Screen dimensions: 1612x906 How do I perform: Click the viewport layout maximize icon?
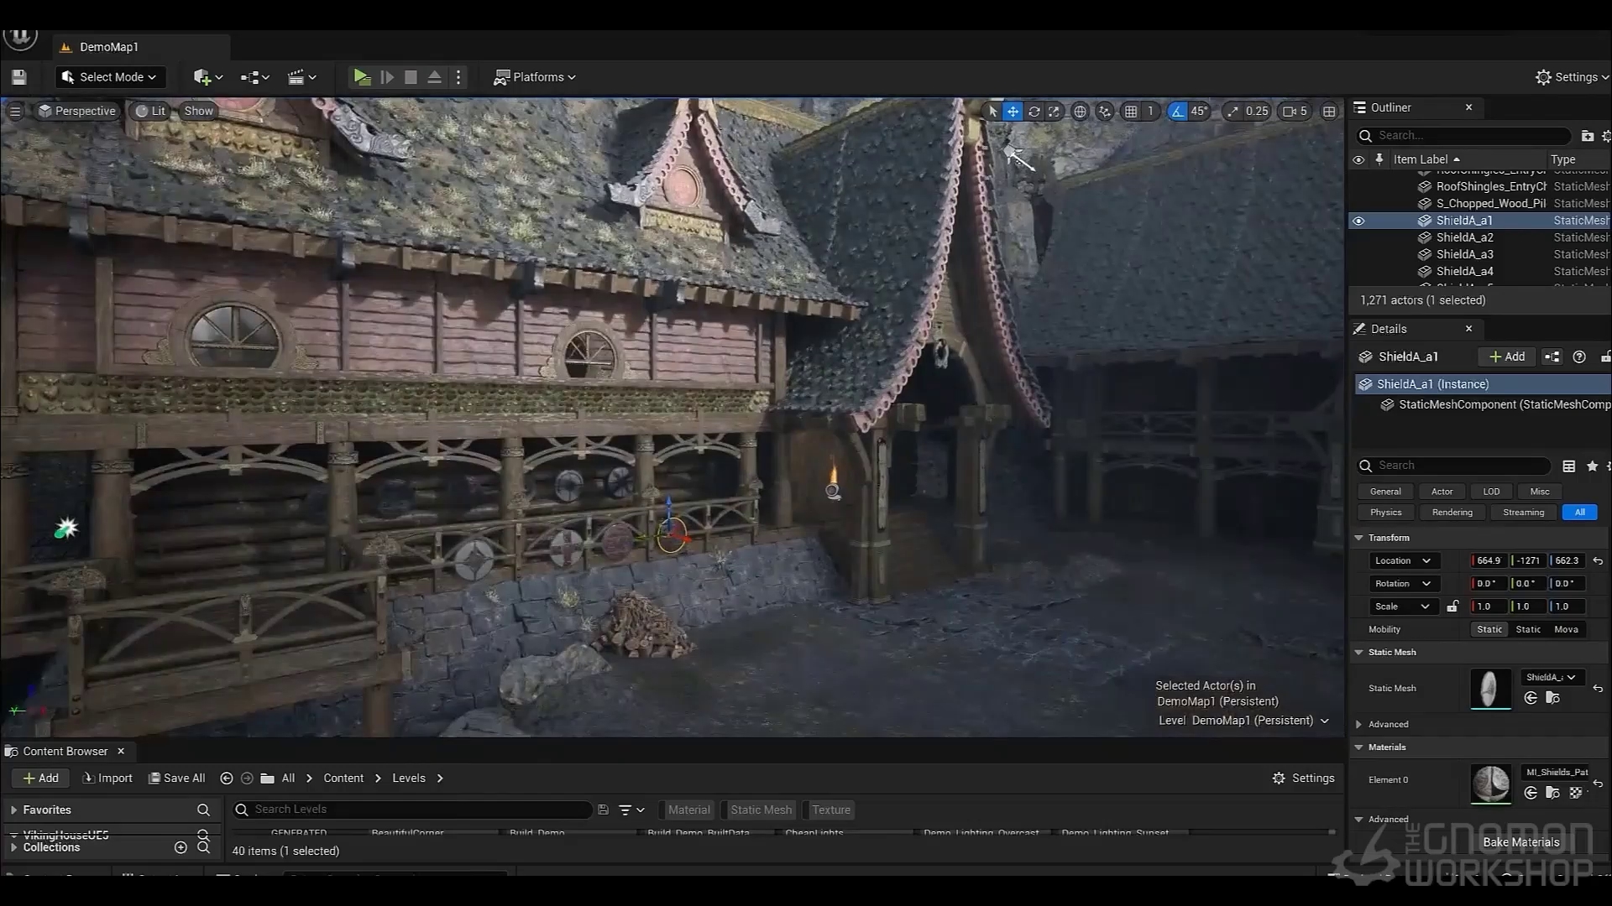[1329, 111]
